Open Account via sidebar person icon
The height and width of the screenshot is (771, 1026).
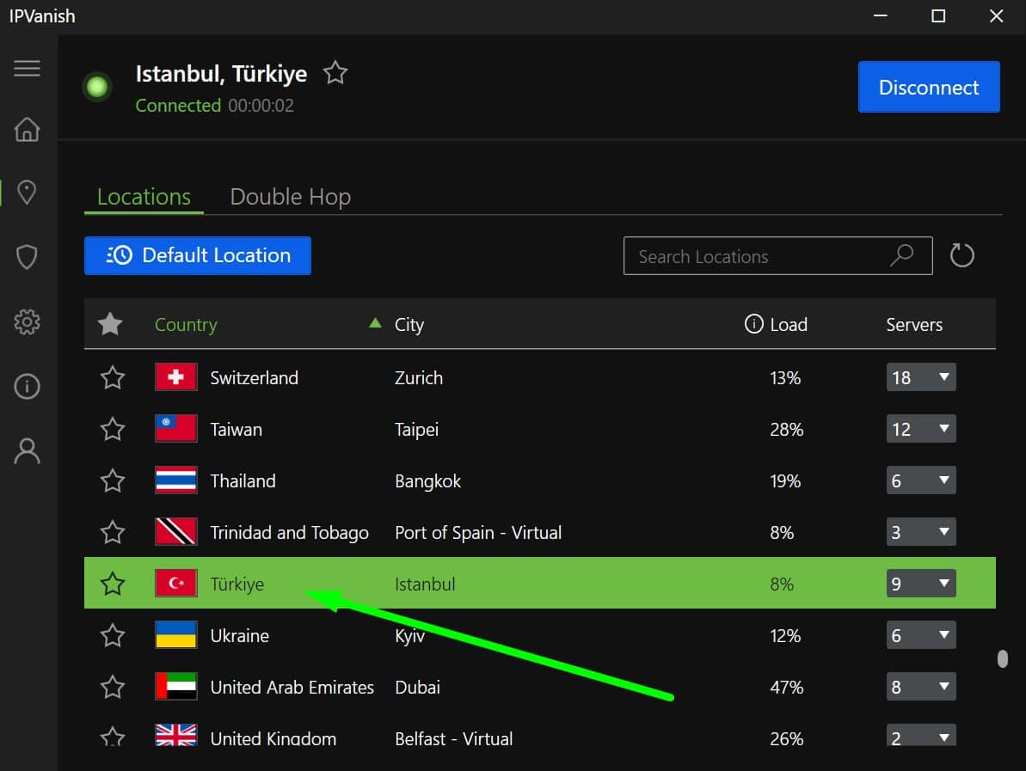[x=27, y=450]
